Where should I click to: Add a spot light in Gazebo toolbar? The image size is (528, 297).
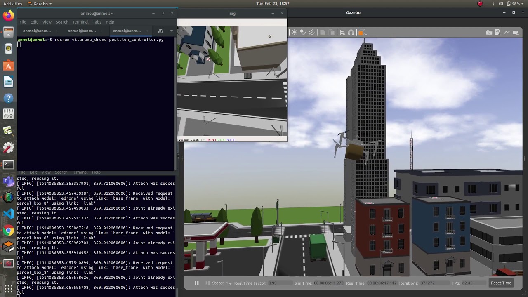[303, 32]
